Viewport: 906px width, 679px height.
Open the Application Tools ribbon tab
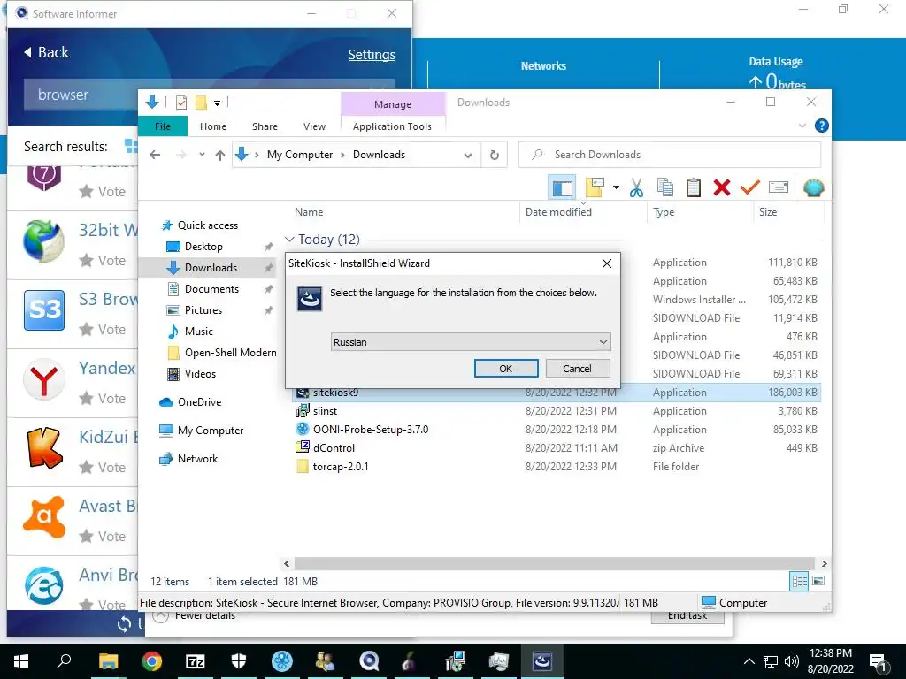tap(392, 126)
